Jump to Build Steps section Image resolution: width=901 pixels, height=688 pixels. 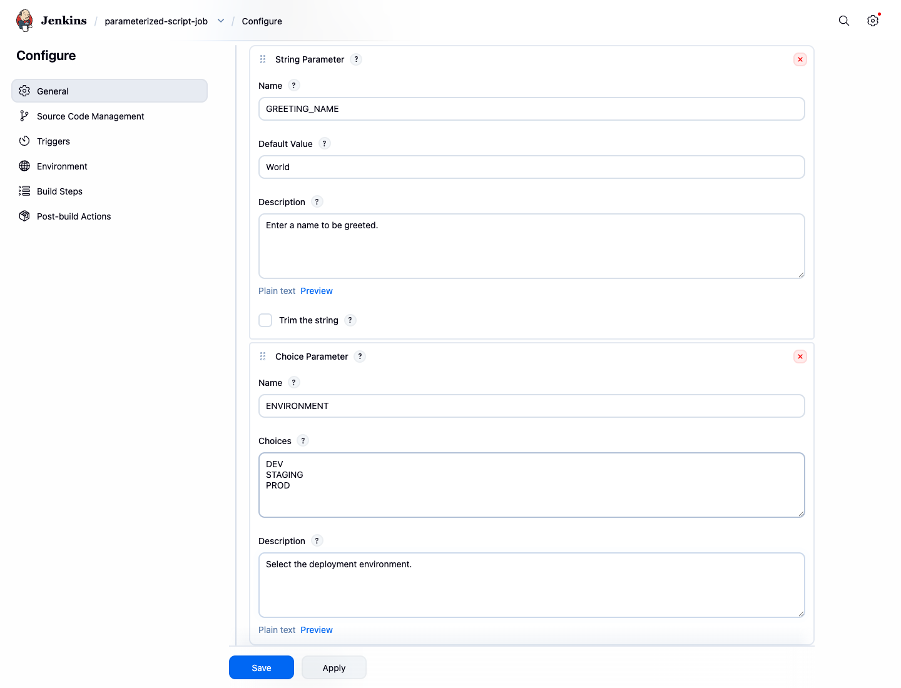pyautogui.click(x=109, y=191)
